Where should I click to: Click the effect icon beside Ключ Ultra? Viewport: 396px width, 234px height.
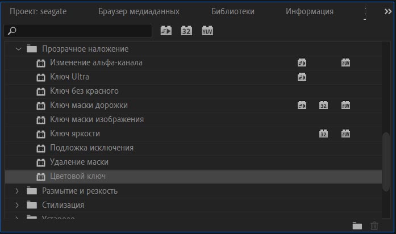[x=40, y=77]
